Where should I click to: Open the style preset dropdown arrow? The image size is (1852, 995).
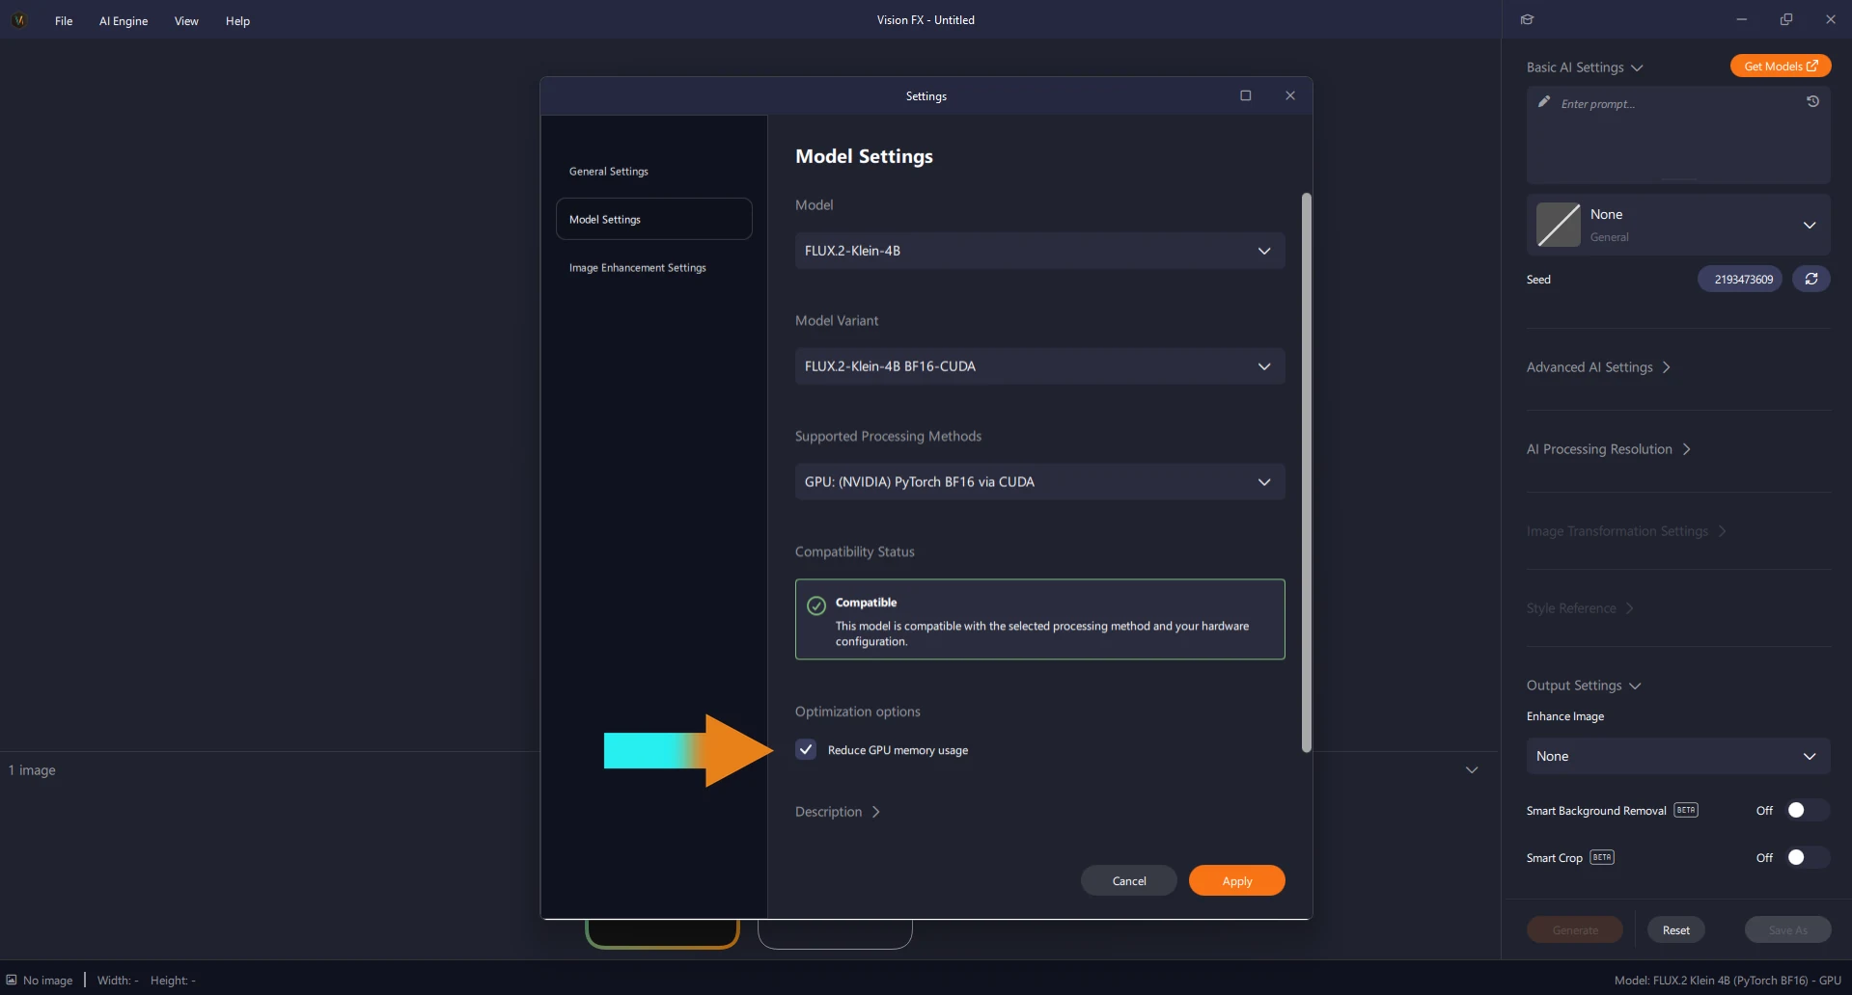coord(1809,225)
